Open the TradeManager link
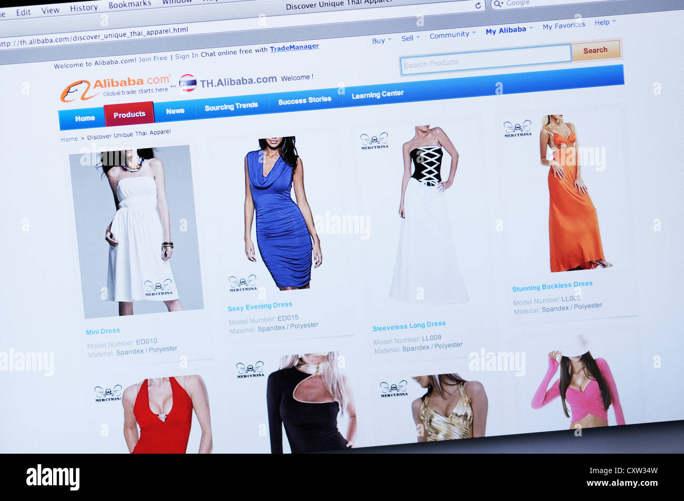The image size is (684, 501). pos(294,47)
